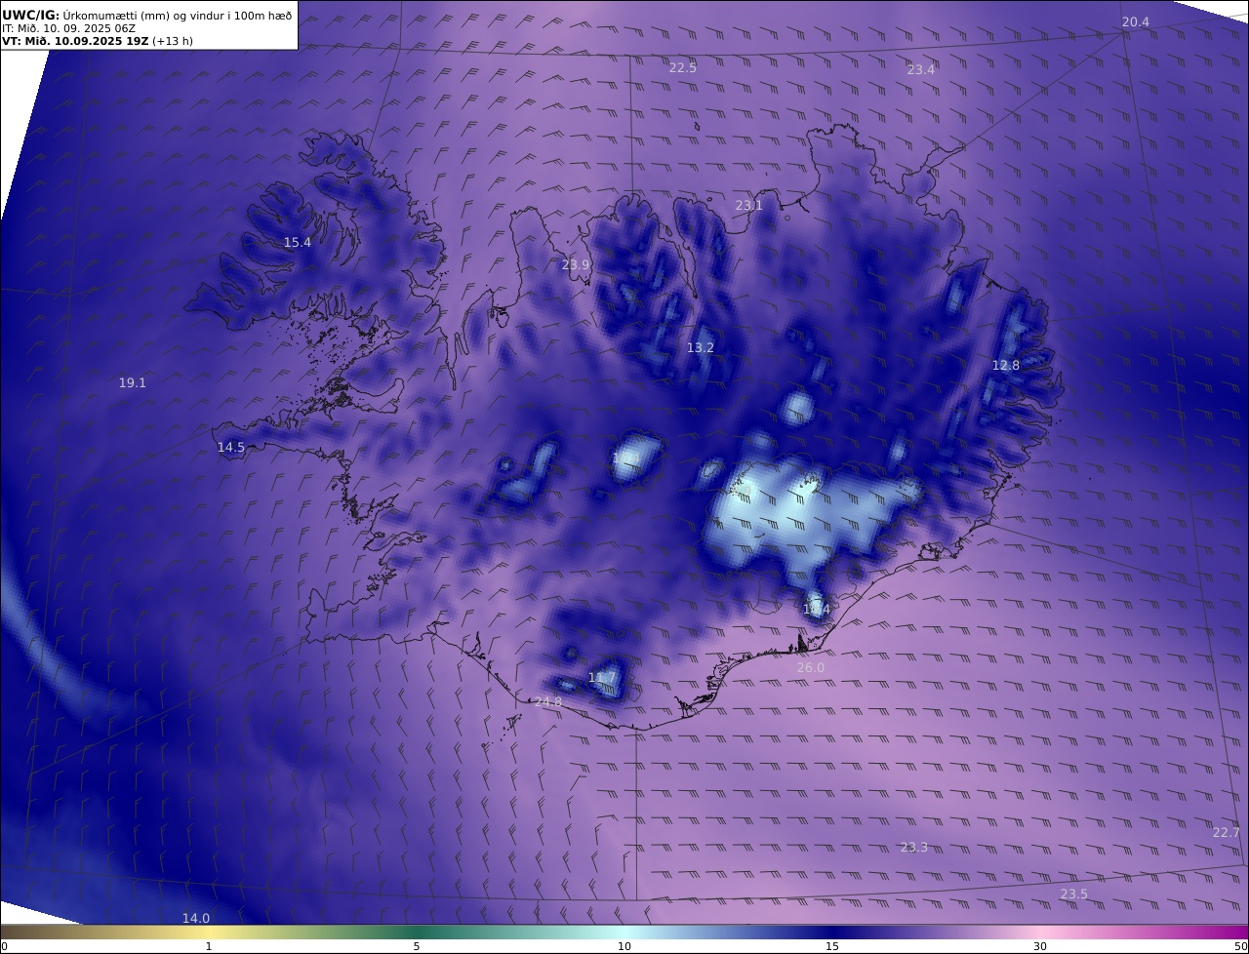Click the 14.0 value label

[196, 919]
